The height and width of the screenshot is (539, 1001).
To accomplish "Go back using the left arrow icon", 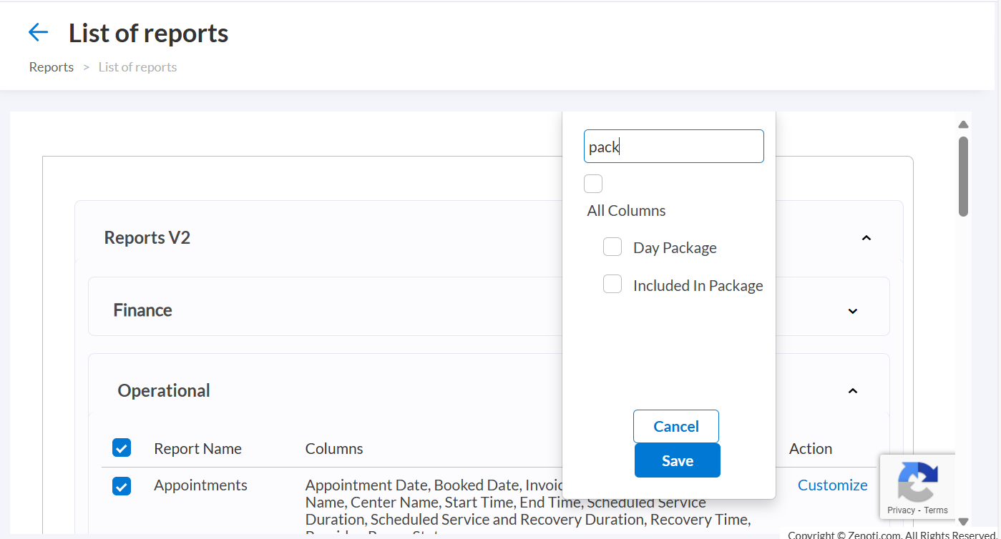I will click(x=38, y=32).
